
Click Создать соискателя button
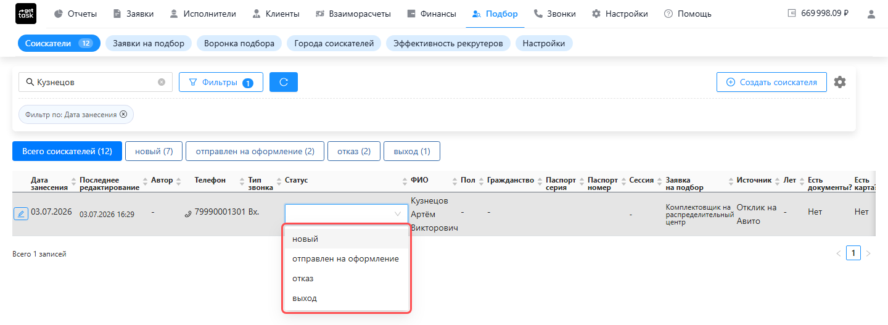[771, 82]
